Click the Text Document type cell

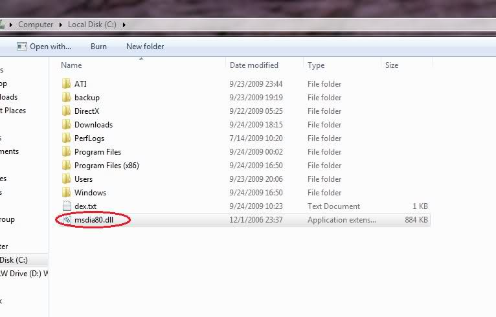pos(333,206)
